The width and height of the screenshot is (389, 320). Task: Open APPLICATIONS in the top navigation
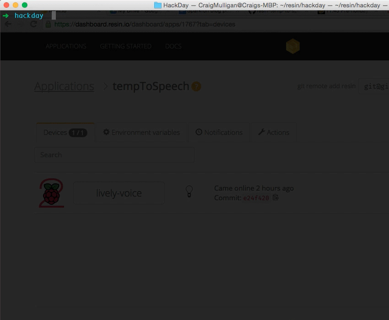click(66, 46)
